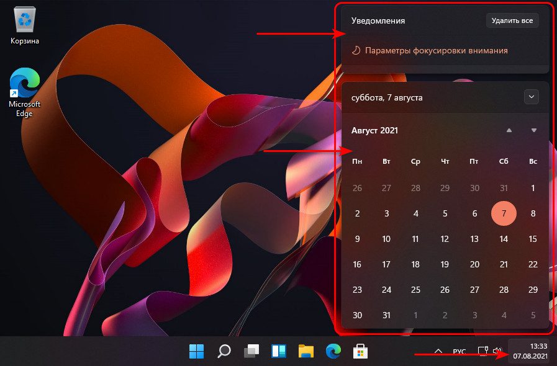Open the Widgets panel on the taskbar
Image resolution: width=557 pixels, height=366 pixels.
[279, 351]
